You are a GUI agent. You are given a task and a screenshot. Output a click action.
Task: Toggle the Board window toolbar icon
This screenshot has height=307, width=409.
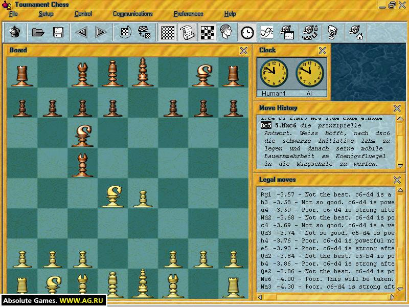167,32
